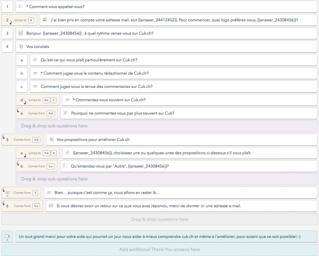Open 'Commentez-vous souvent sur Cuk.ch?' question
Screen dimensions: 319x256
(x=190, y=100)
